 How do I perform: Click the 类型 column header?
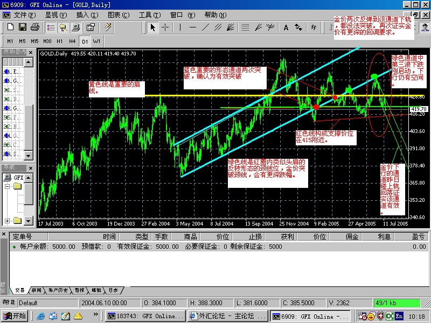pos(135,236)
